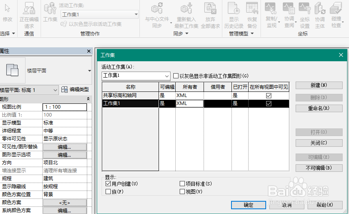This screenshot has width=349, height=214.
Task: Click the 协调主体 reconcile hosting tool
Action: click(320, 15)
